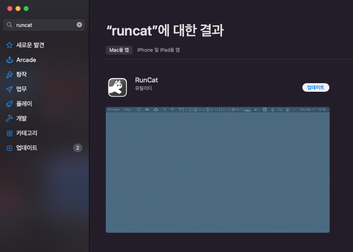This screenshot has width=353, height=252.
Task: Open the 카테고리 grid icon
Action: 9,133
